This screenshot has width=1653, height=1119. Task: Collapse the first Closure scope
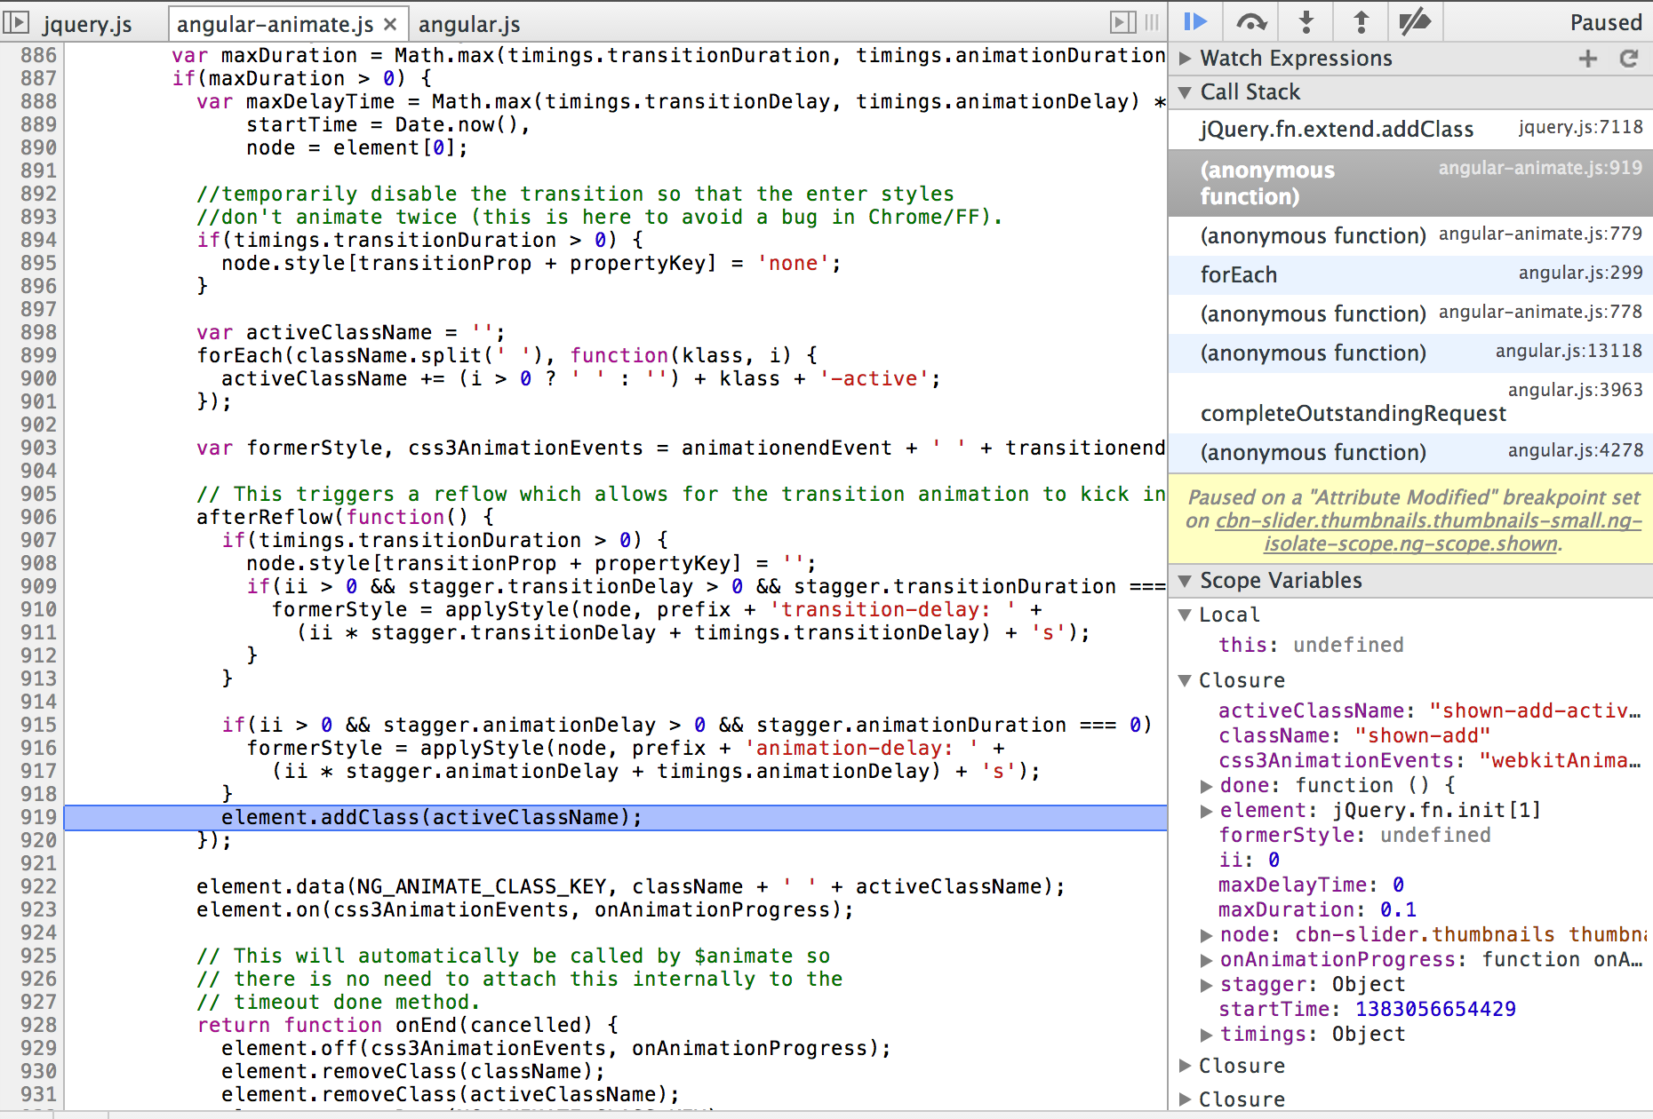pyautogui.click(x=1185, y=680)
